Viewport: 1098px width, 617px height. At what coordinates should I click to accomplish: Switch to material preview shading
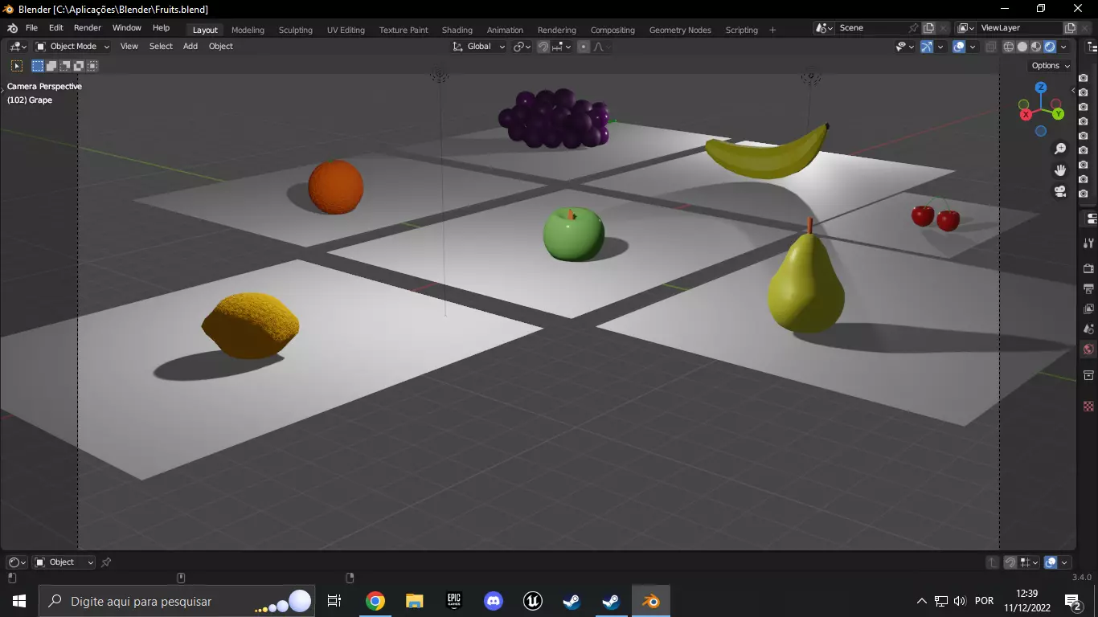(x=1036, y=47)
